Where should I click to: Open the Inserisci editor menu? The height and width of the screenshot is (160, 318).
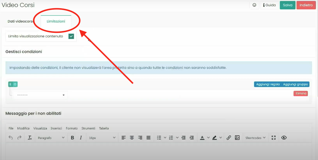(x=56, y=128)
